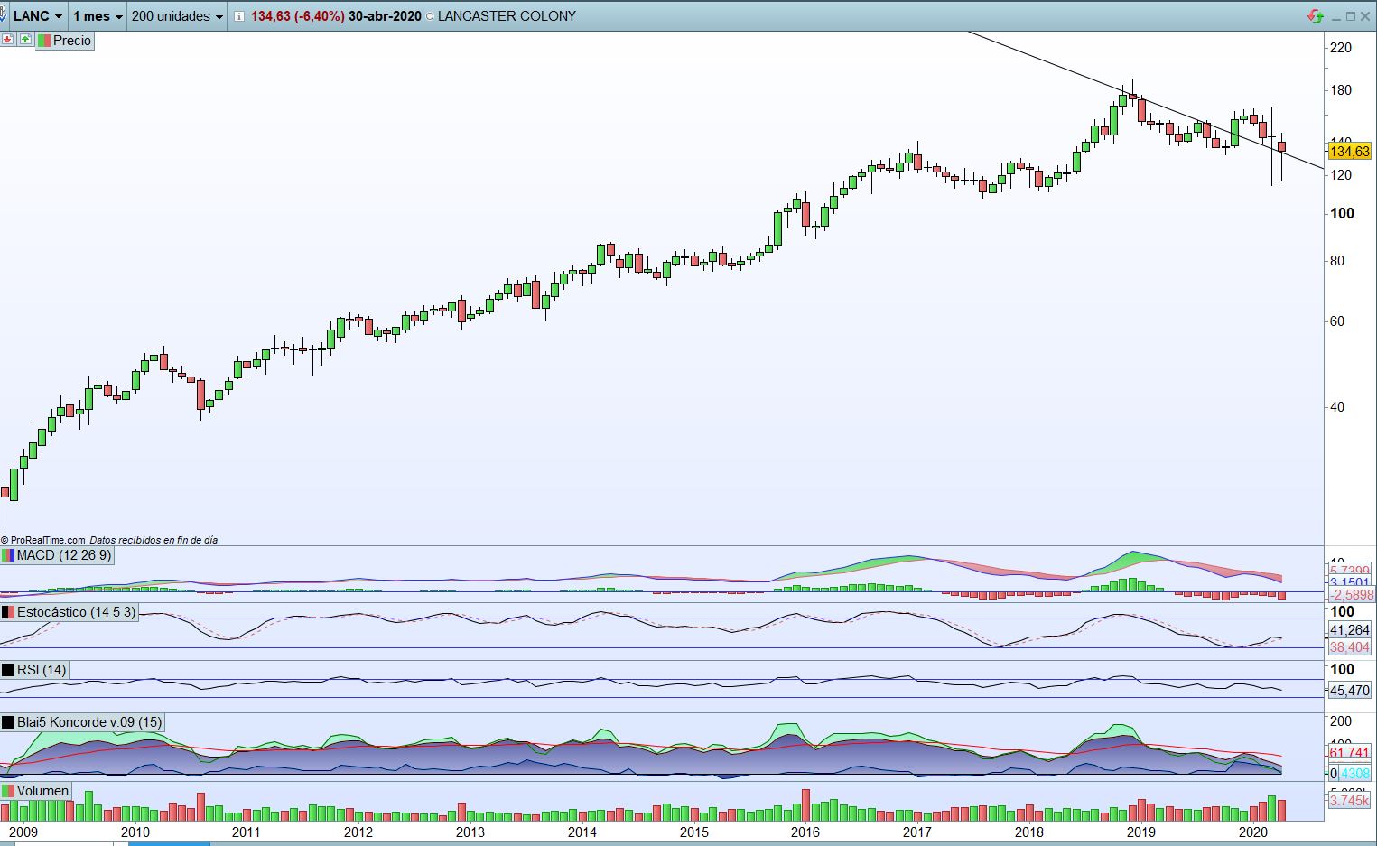Click the 60 price axis label
This screenshot has width=1377, height=846.
tap(1337, 321)
